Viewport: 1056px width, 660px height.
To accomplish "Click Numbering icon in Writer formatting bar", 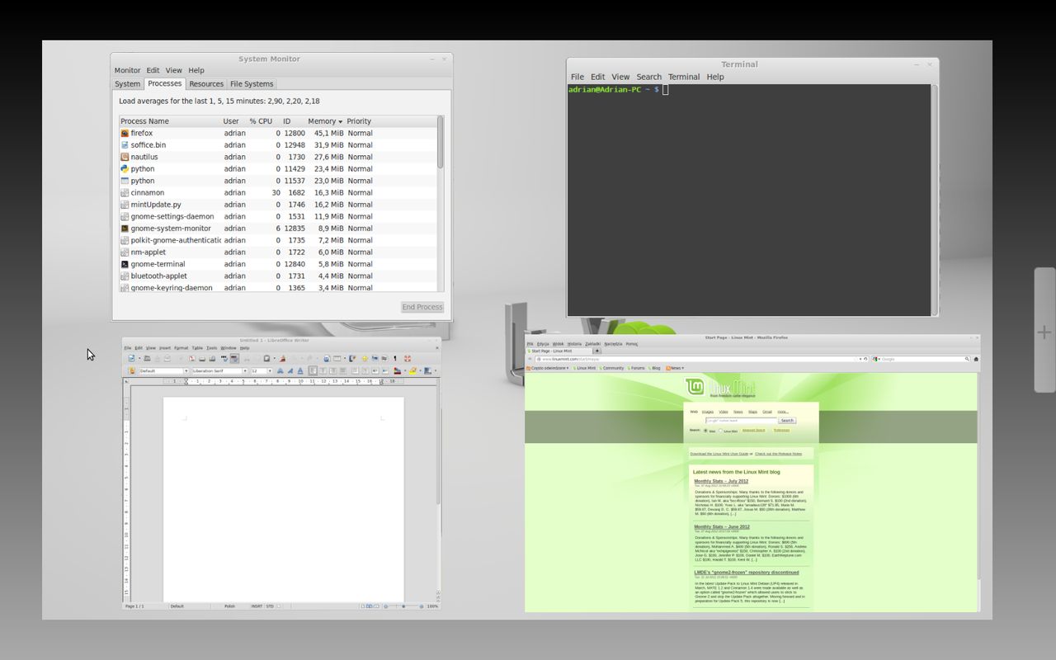I will coord(356,370).
